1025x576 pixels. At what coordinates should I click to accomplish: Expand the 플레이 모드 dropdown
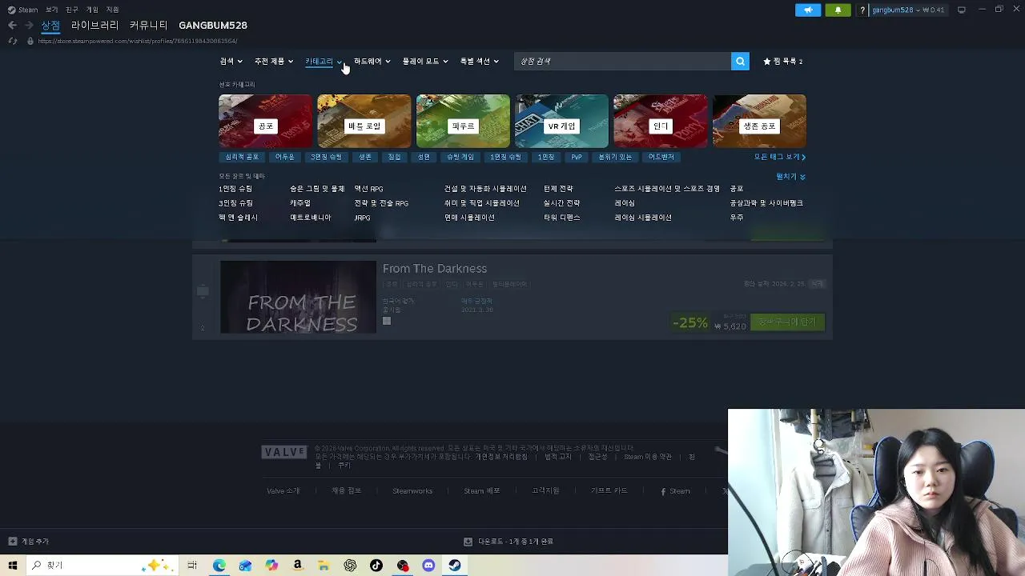click(425, 61)
